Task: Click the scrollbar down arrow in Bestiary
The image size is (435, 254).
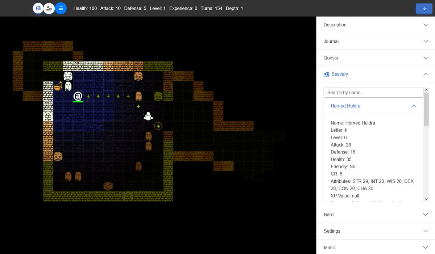Action: [x=426, y=199]
